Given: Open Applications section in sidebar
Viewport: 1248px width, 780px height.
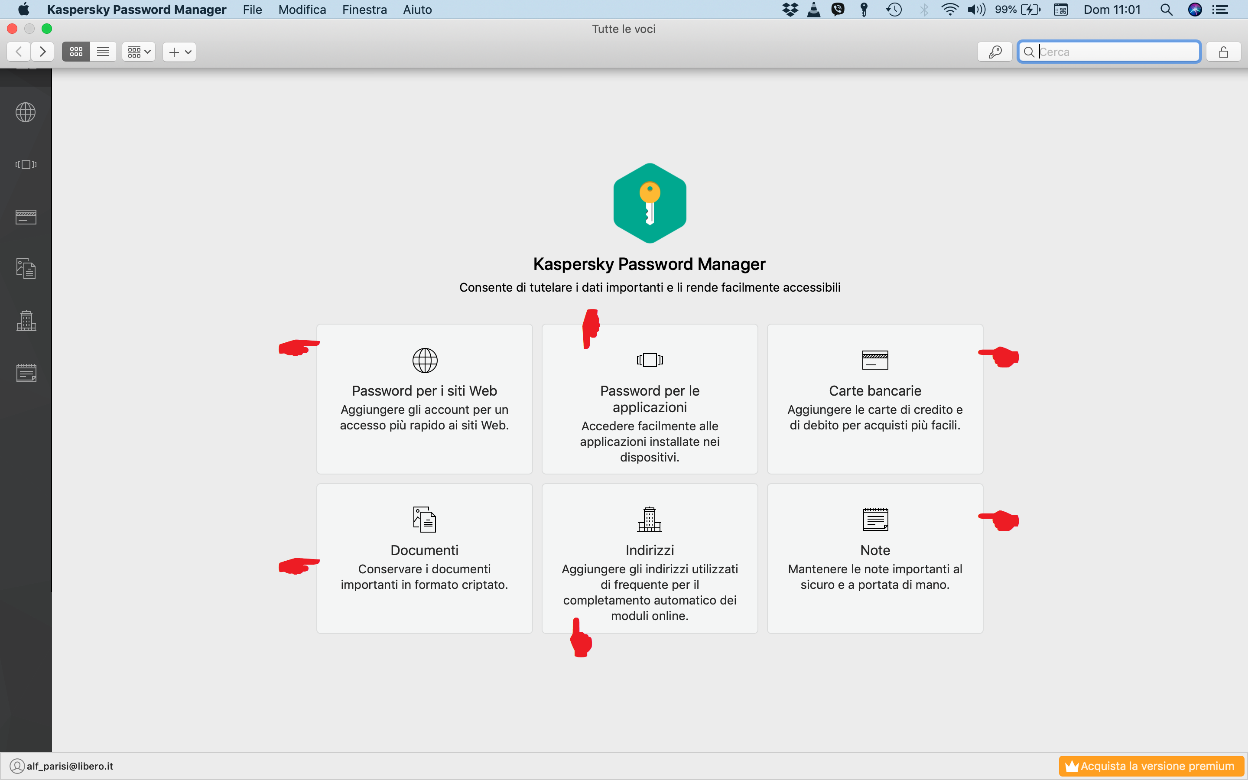Looking at the screenshot, I should 25,165.
